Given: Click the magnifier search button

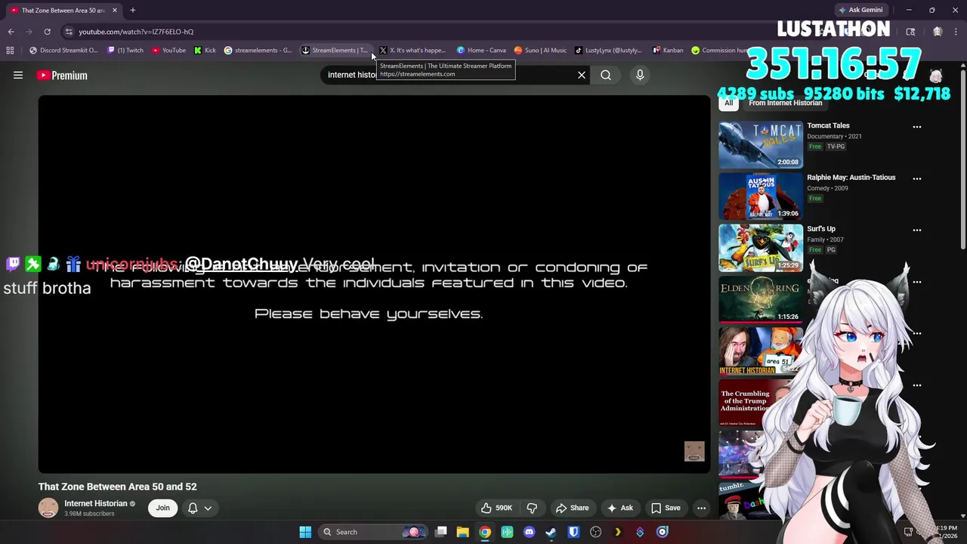Looking at the screenshot, I should [606, 75].
